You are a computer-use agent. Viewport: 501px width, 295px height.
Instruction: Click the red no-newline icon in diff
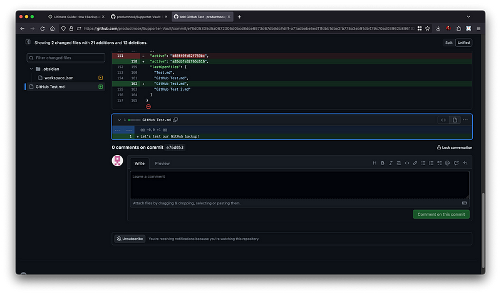148,106
